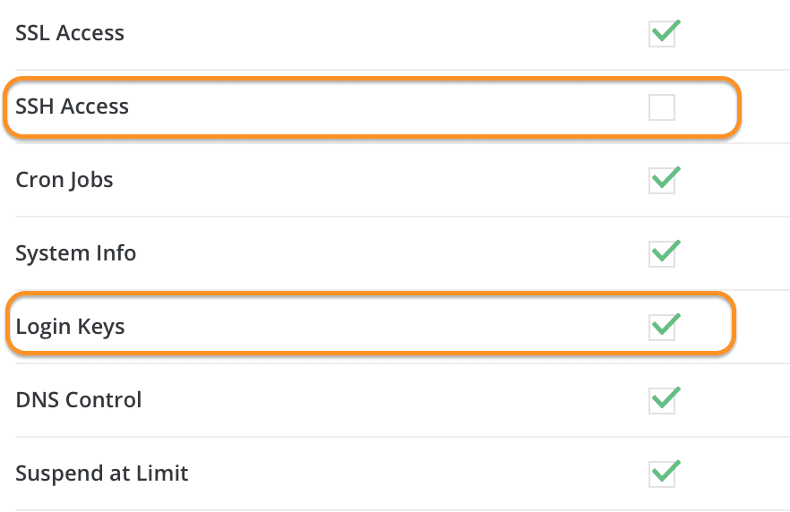Select the System Info label
This screenshot has width=790, height=512.
click(x=76, y=253)
